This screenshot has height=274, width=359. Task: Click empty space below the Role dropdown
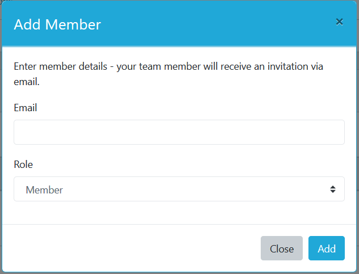[179, 213]
